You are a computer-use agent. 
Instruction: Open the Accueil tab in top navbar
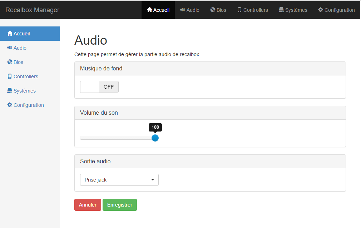[x=158, y=10]
